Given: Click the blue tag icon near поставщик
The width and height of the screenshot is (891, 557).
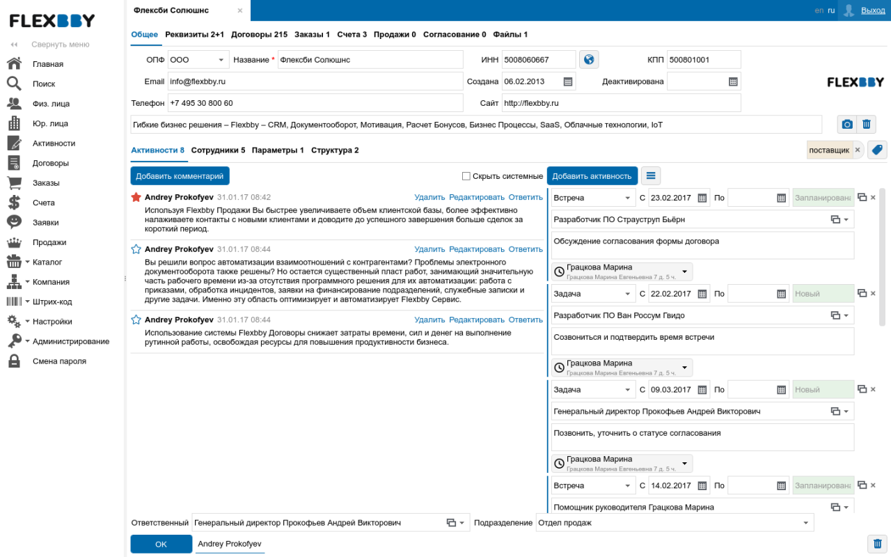Looking at the screenshot, I should pos(877,150).
